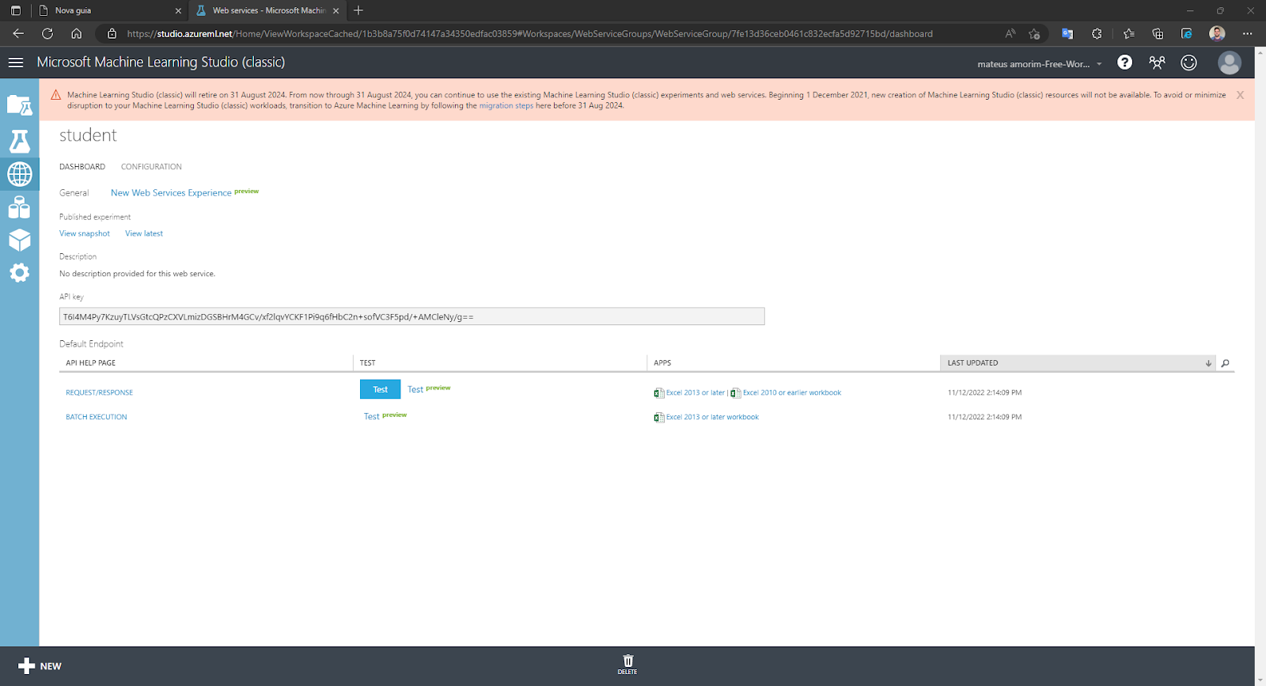This screenshot has height=686, width=1266.
Task: Close the Web services browser tab
Action: [x=335, y=10]
